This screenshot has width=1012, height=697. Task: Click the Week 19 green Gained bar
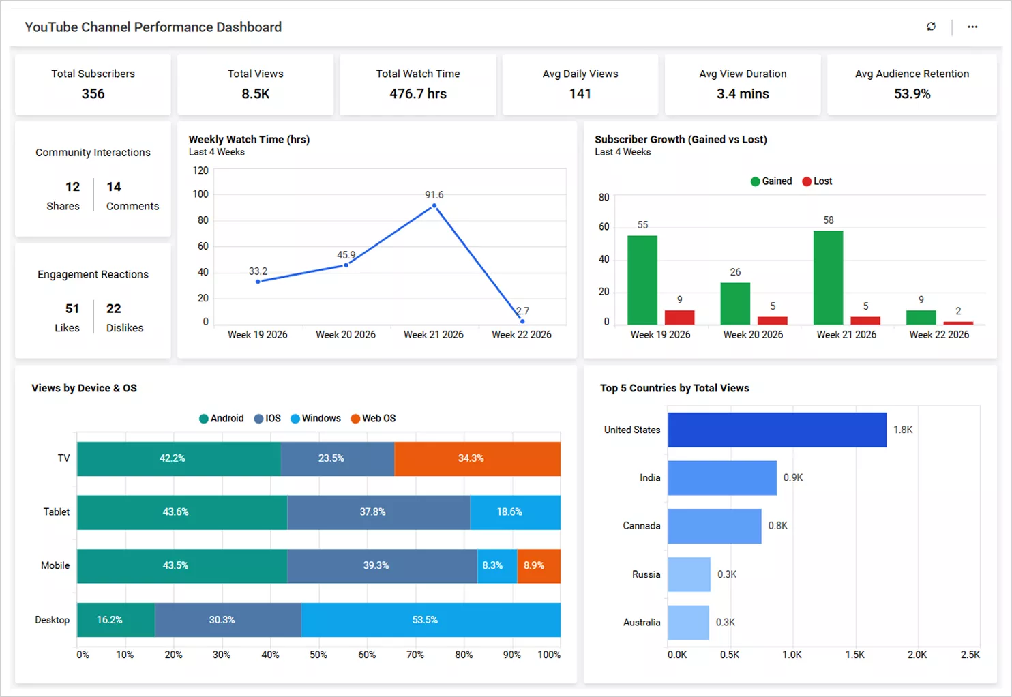click(x=642, y=280)
